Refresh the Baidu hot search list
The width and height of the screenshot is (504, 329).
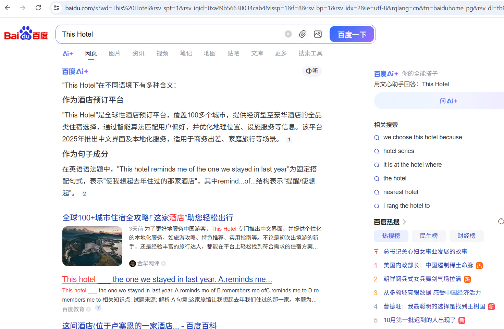coord(501,222)
